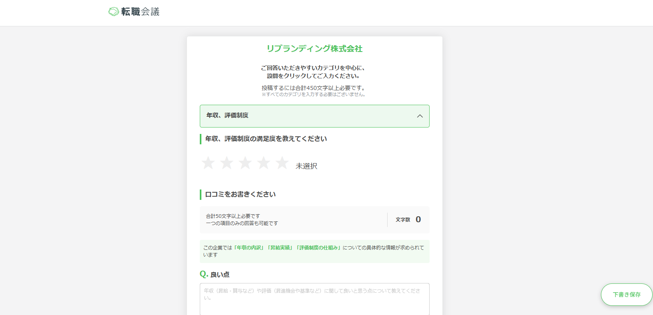Collapse the 年収、評価制度 category section
Image resolution: width=653 pixels, height=315 pixels.
click(x=315, y=116)
